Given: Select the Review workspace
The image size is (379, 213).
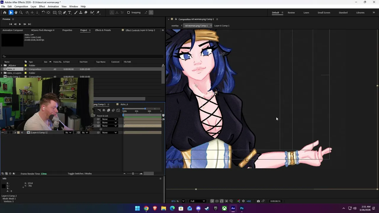Looking at the screenshot, I should [x=291, y=12].
